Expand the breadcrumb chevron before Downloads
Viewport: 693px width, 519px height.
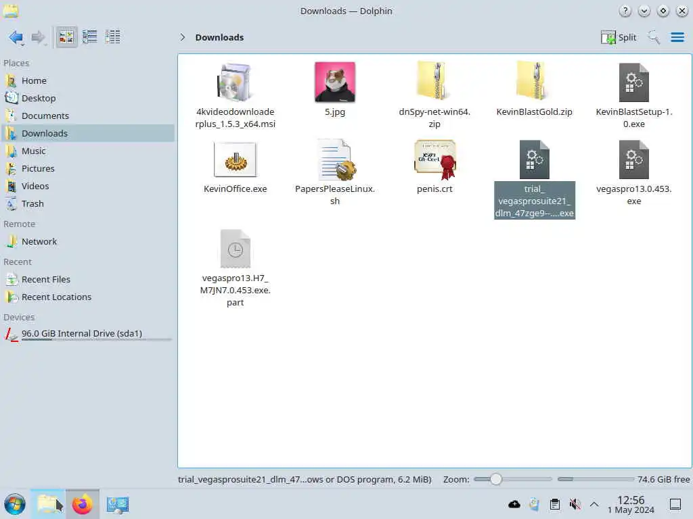[x=183, y=38]
